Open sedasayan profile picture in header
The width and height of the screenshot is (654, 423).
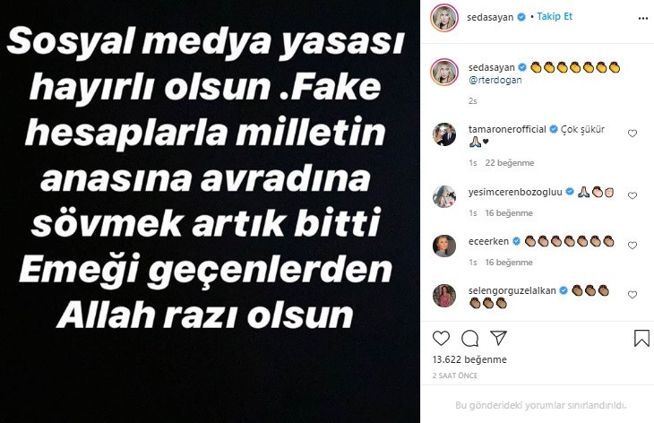444,18
